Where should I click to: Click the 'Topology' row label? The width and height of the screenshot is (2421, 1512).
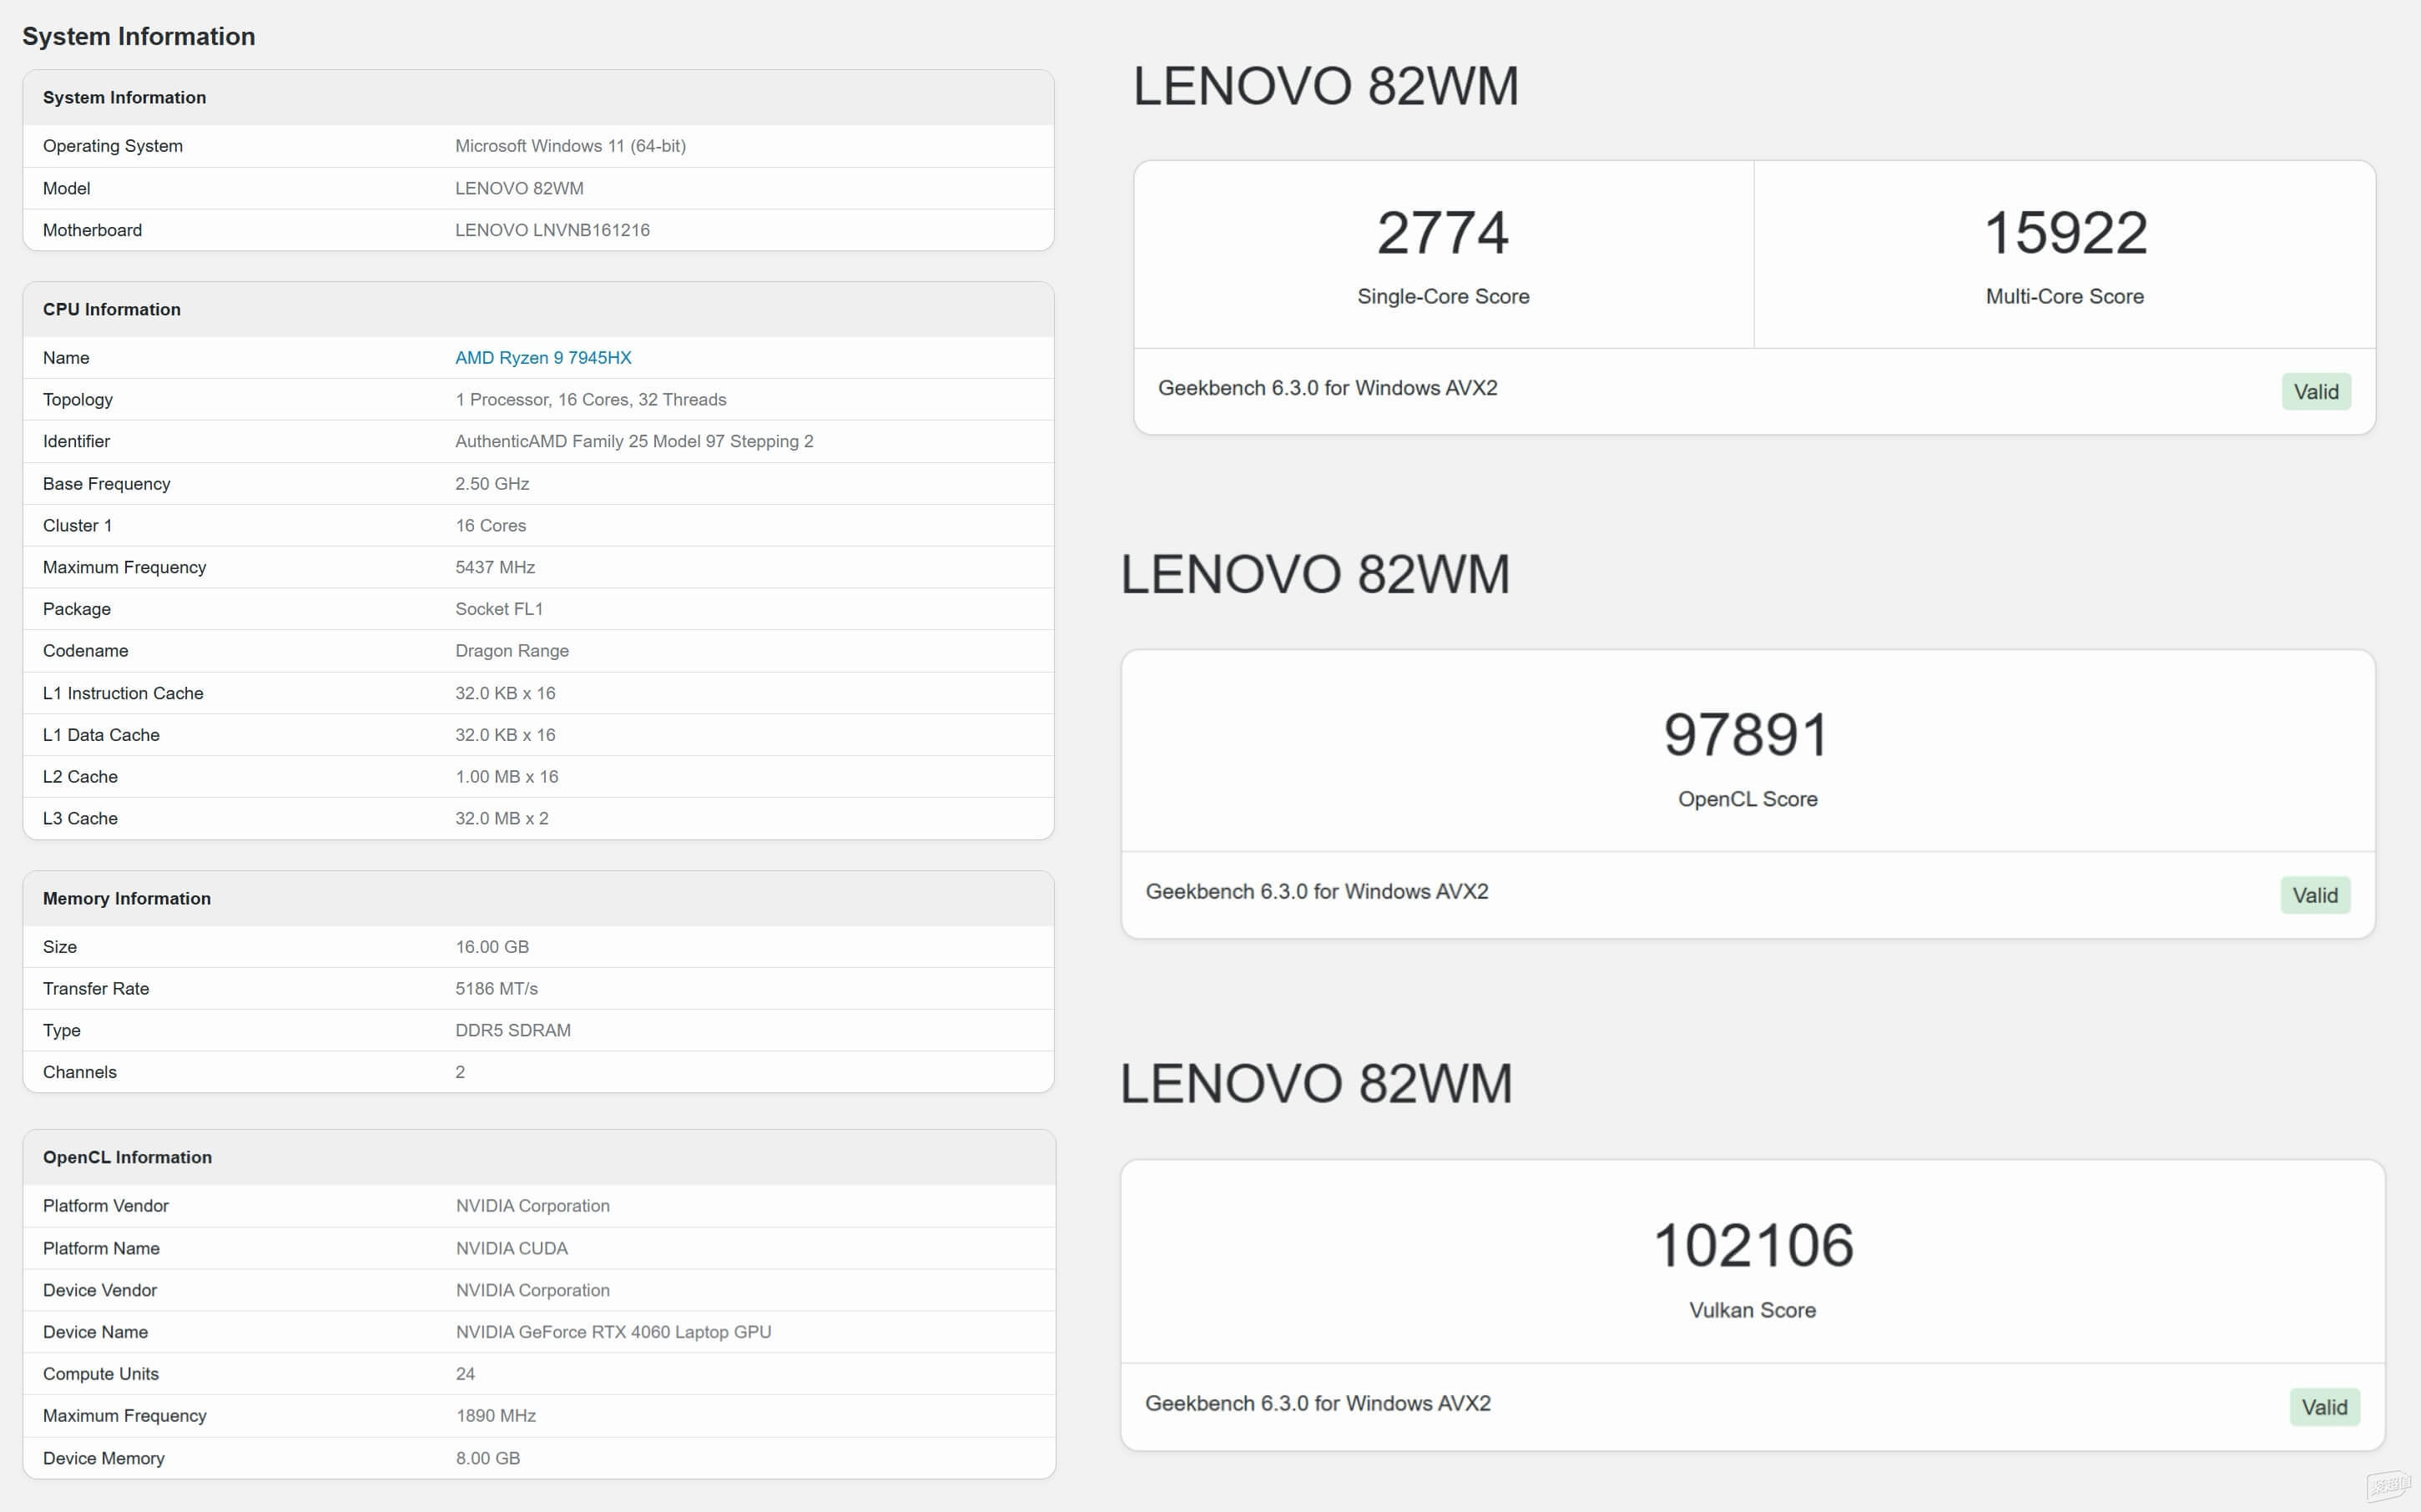pyautogui.click(x=77, y=399)
